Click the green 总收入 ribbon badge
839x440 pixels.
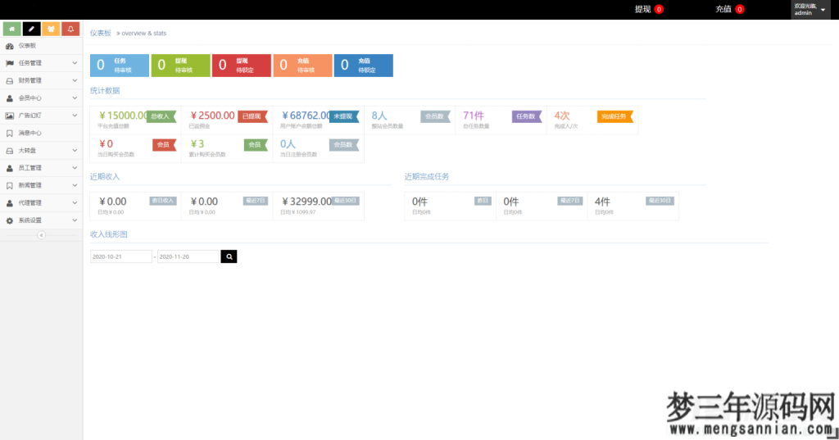pyautogui.click(x=161, y=116)
